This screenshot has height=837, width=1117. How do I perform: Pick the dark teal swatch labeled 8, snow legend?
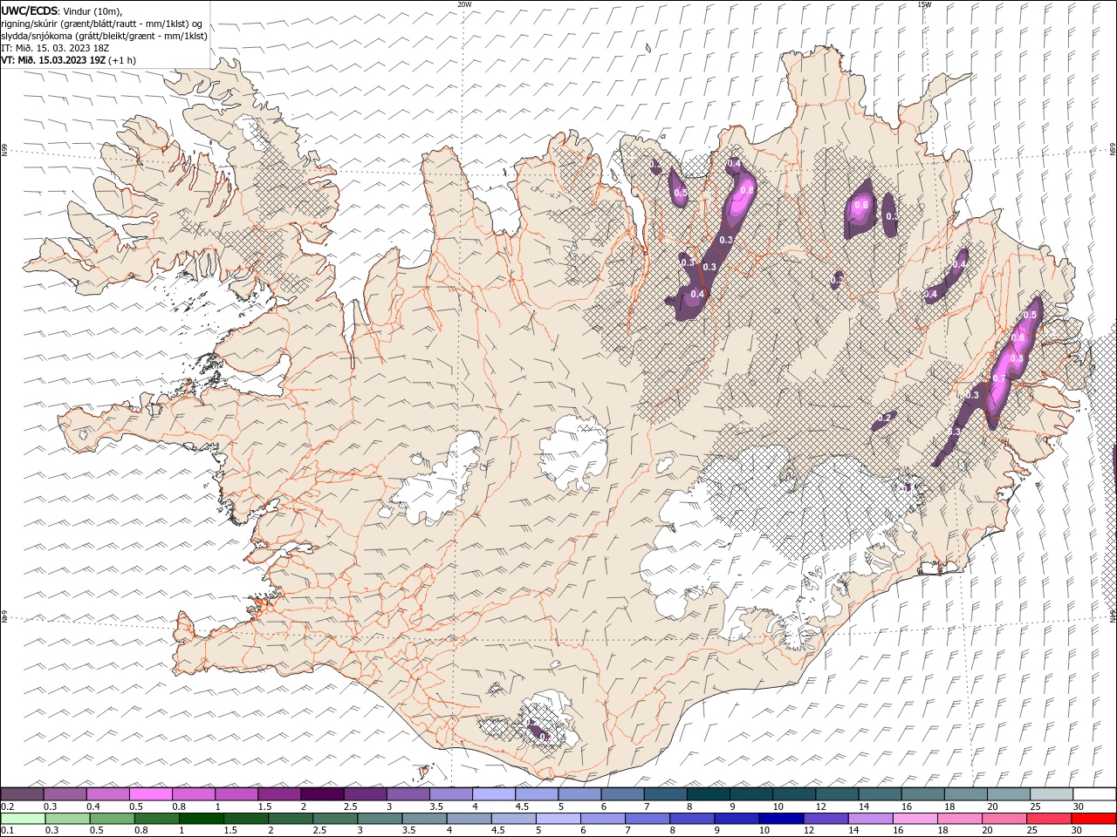click(709, 794)
